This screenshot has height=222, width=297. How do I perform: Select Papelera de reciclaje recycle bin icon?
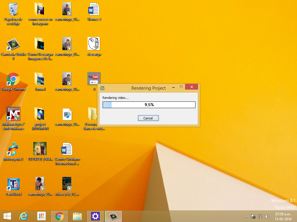click(13, 14)
